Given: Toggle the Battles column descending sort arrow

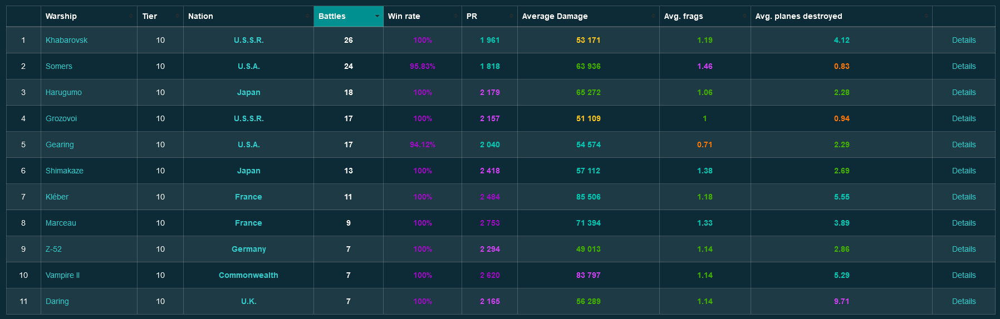Looking at the screenshot, I should click(377, 16).
